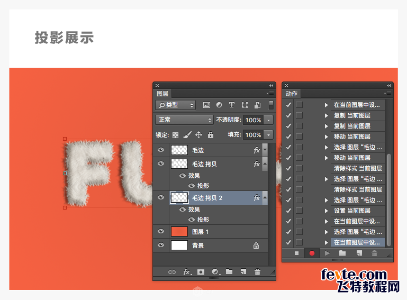
Task: Lock transparent pixels icon
Action: [x=176, y=135]
